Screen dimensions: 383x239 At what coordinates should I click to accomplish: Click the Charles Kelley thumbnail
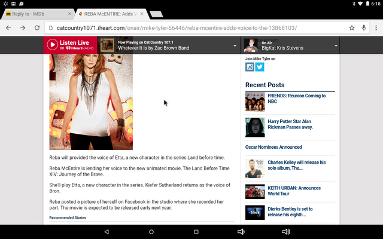tap(255, 168)
